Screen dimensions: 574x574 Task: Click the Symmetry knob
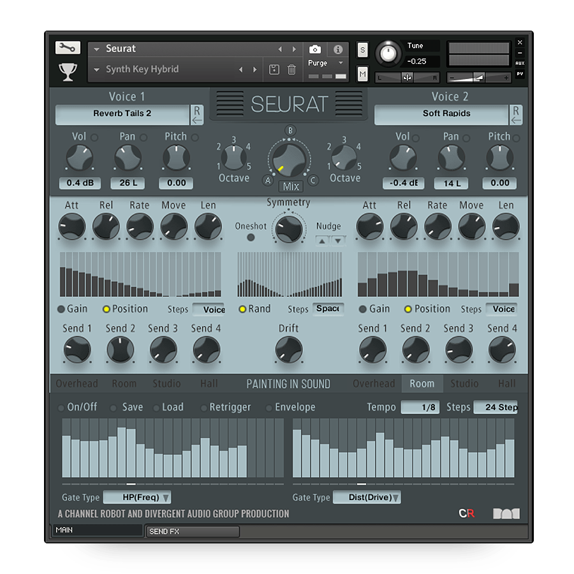coord(289,229)
